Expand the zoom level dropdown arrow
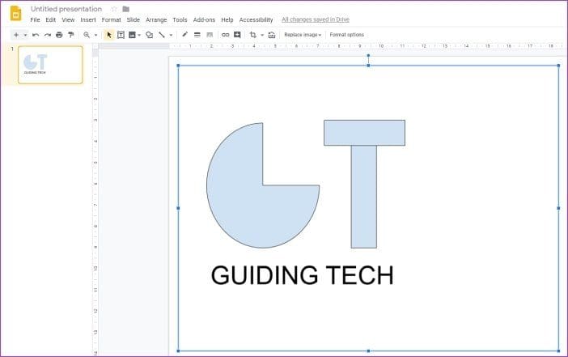 pos(95,35)
